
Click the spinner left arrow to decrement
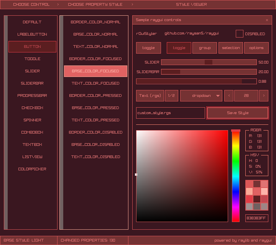(229, 96)
